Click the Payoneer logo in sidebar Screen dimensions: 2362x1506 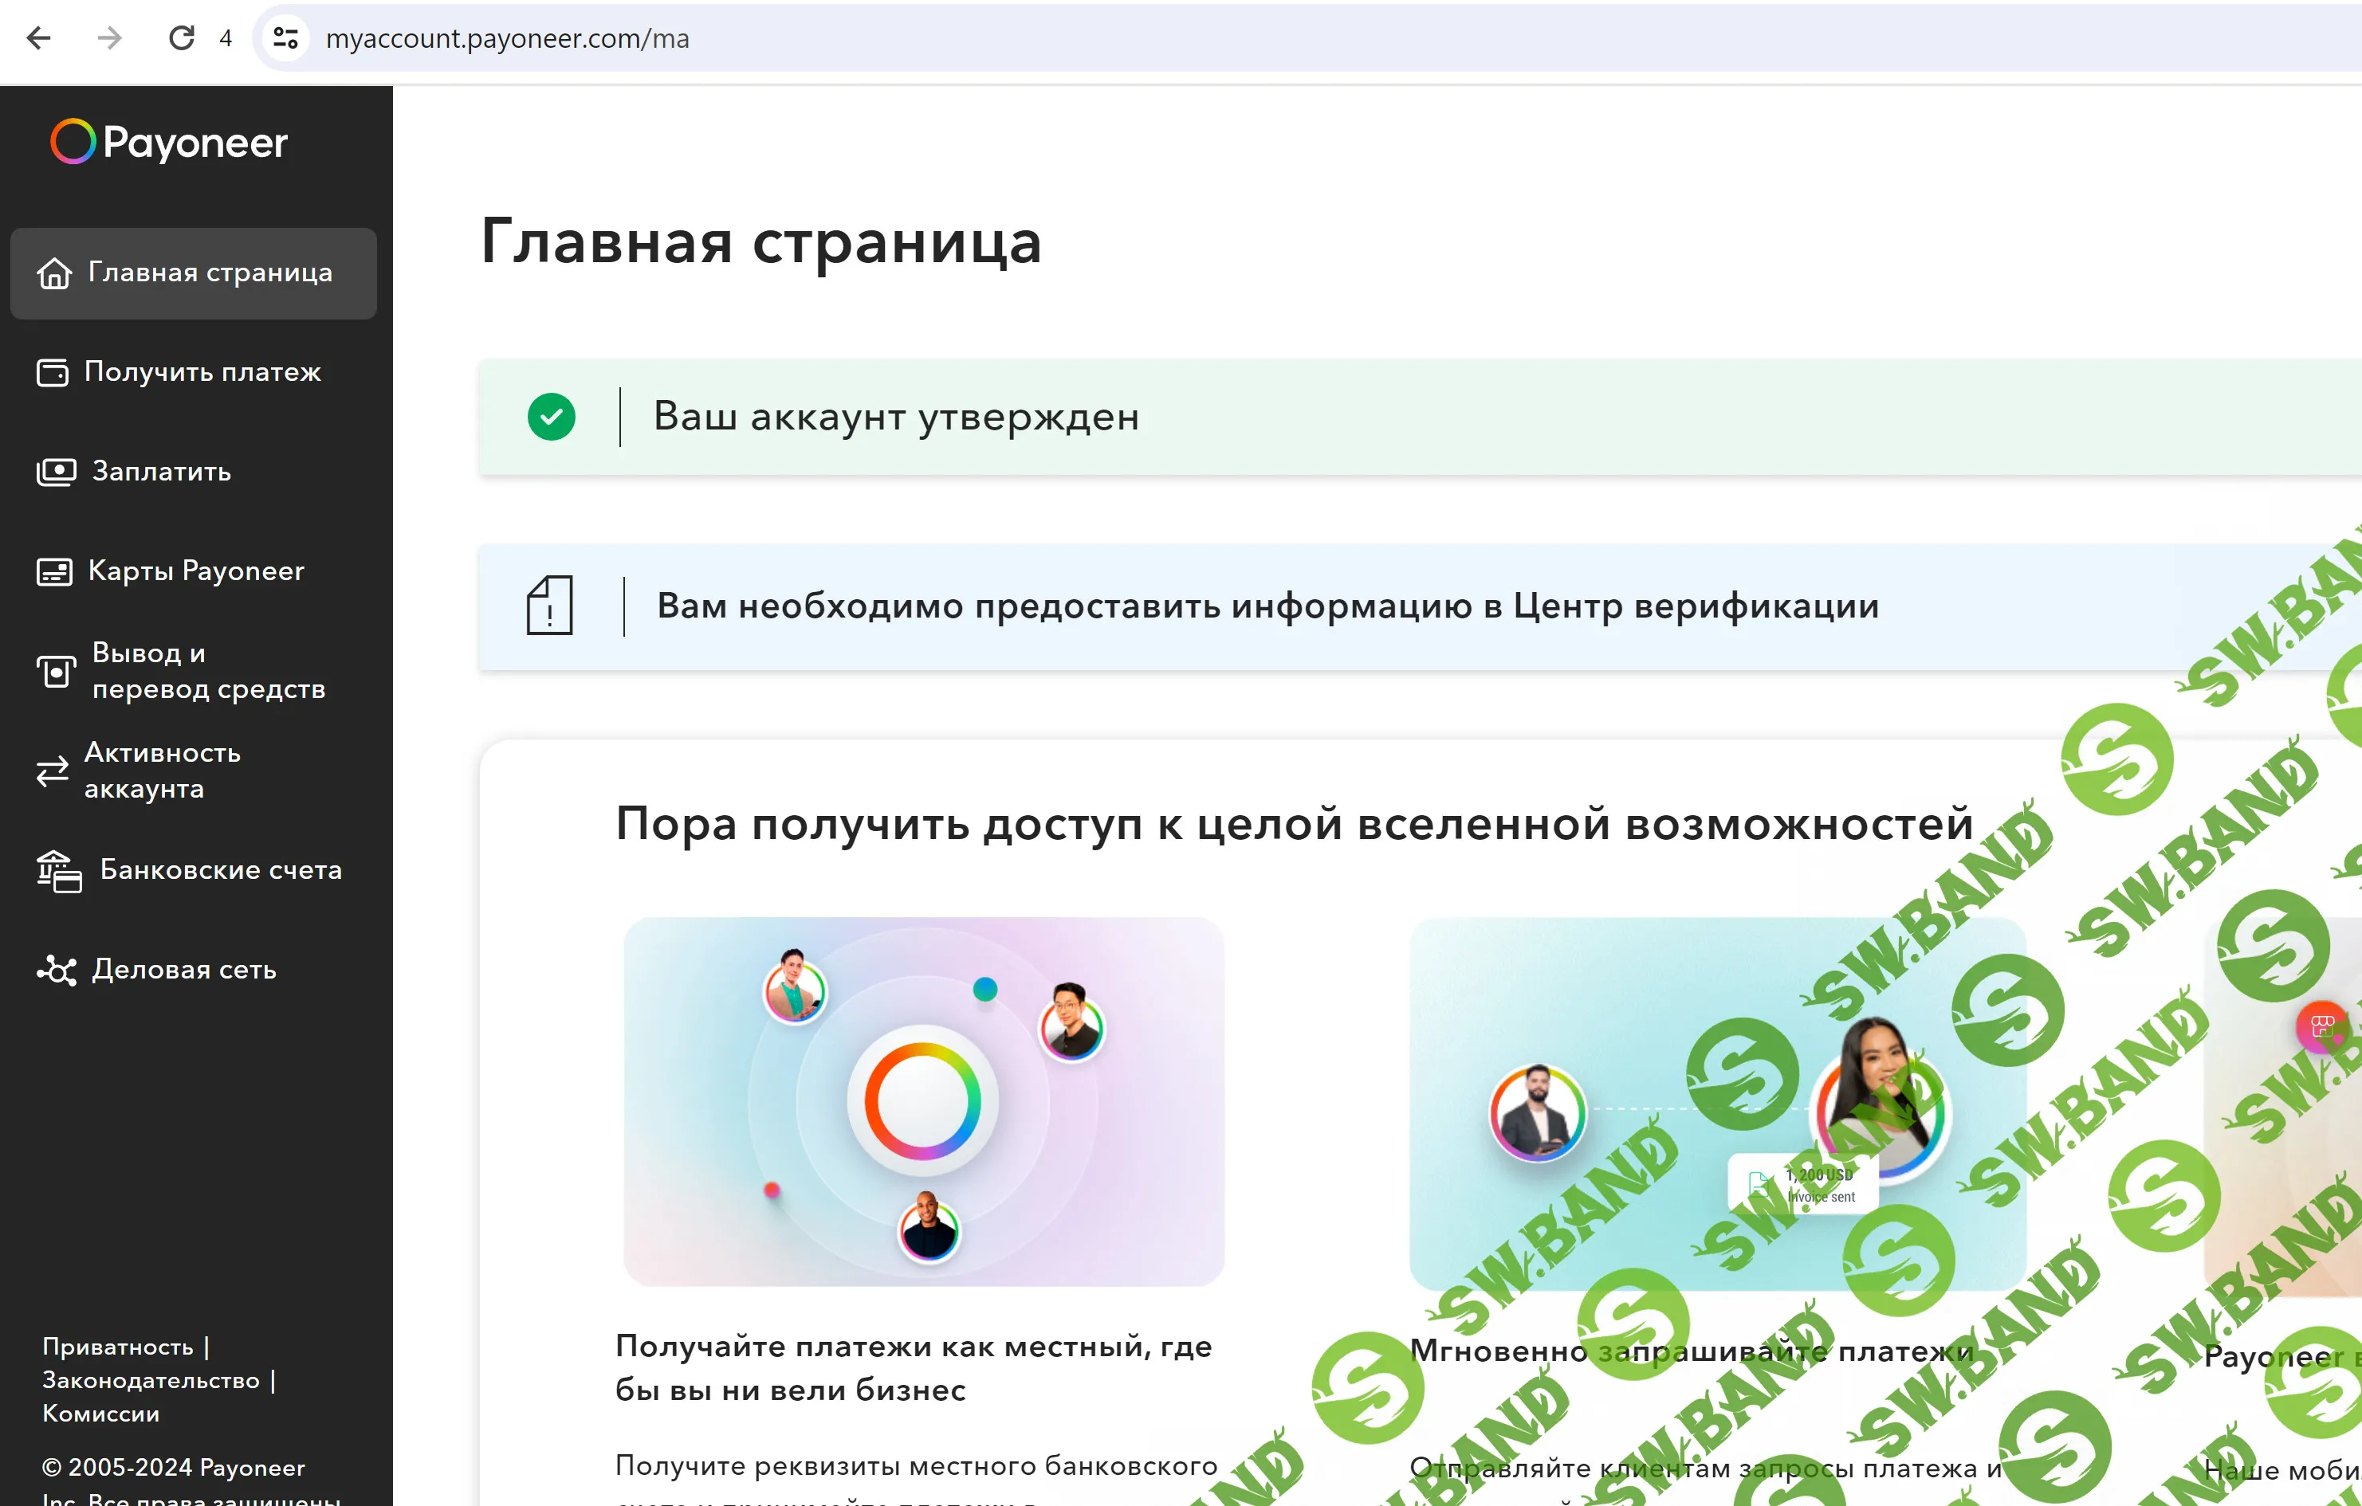[169, 142]
